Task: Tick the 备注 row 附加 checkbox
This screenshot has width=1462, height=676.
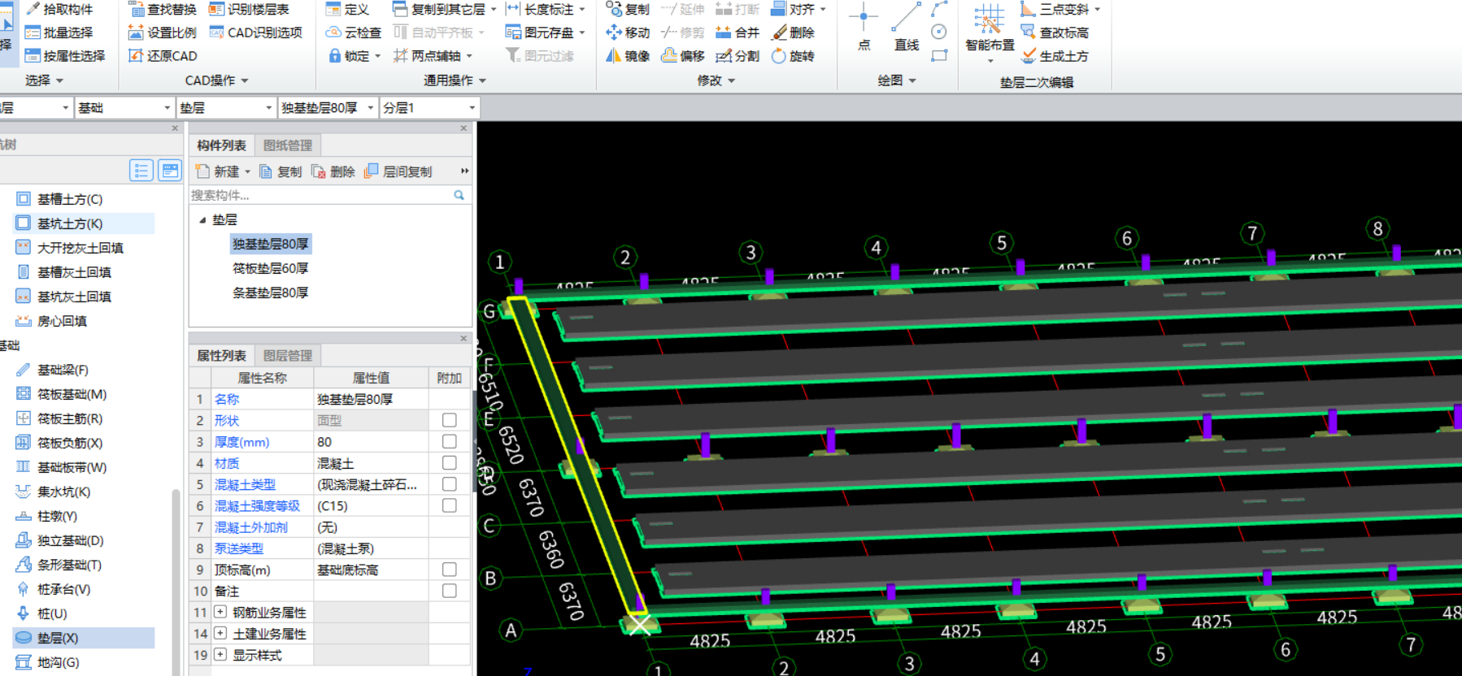Action: (449, 591)
